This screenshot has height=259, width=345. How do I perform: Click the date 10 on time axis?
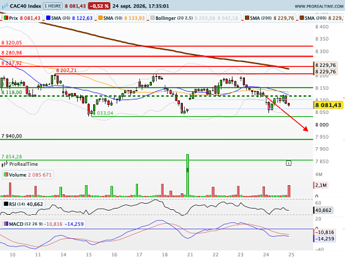point(12,255)
